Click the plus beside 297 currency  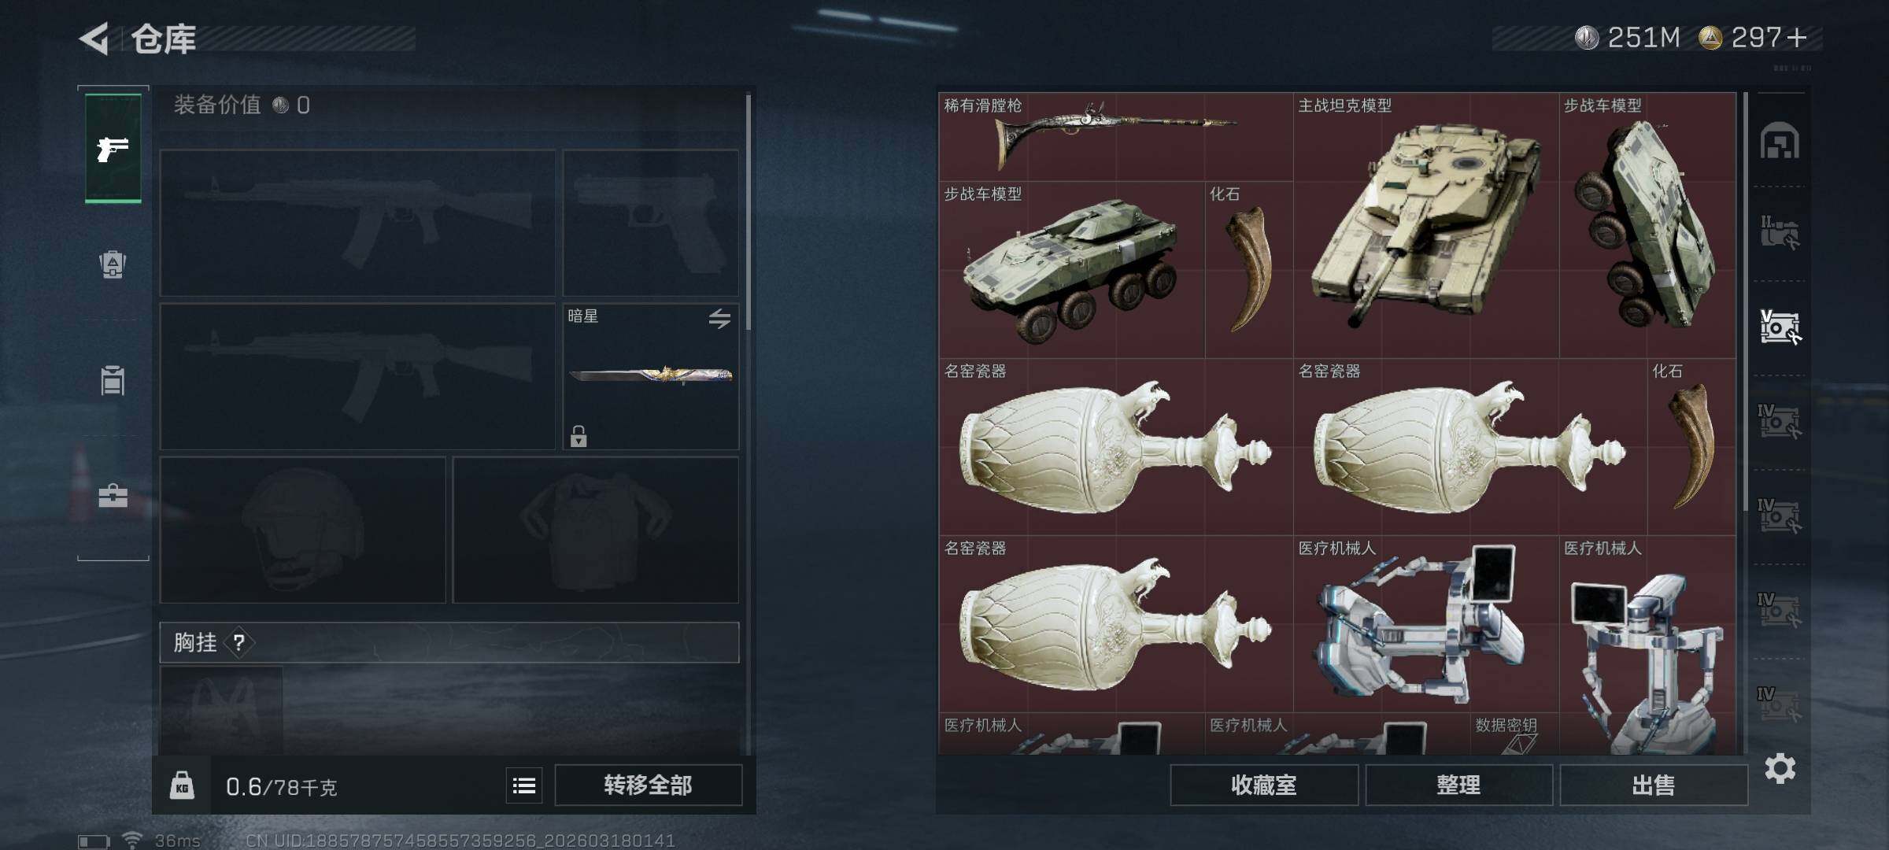point(1797,38)
